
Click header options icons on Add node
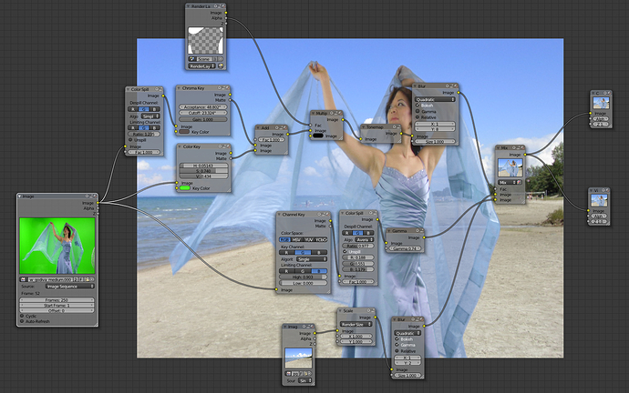click(x=281, y=127)
